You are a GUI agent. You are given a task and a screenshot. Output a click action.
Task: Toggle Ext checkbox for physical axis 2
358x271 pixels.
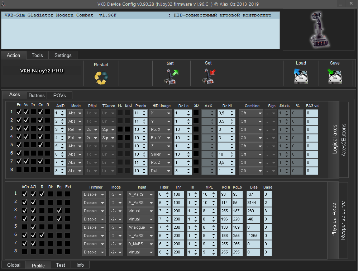67,202
